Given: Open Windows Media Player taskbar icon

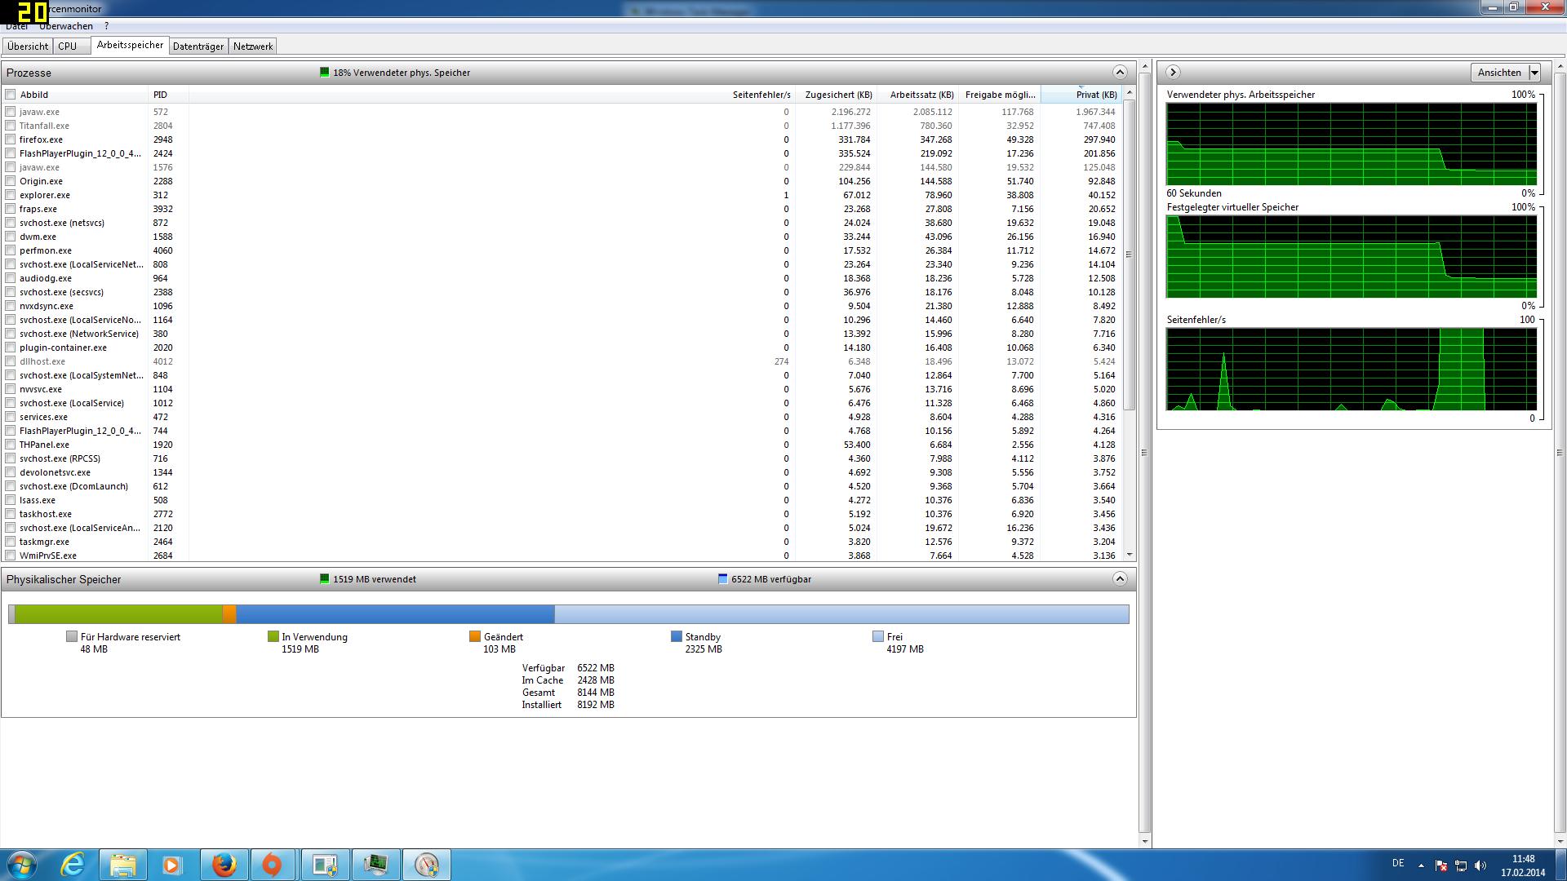Looking at the screenshot, I should click(x=171, y=865).
